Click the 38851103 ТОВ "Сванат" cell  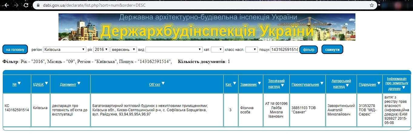[x=308, y=110]
